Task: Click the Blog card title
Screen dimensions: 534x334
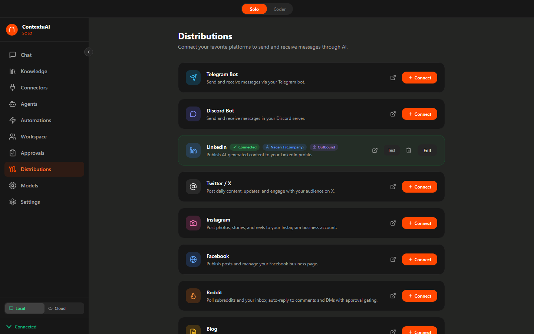Action: click(212, 329)
